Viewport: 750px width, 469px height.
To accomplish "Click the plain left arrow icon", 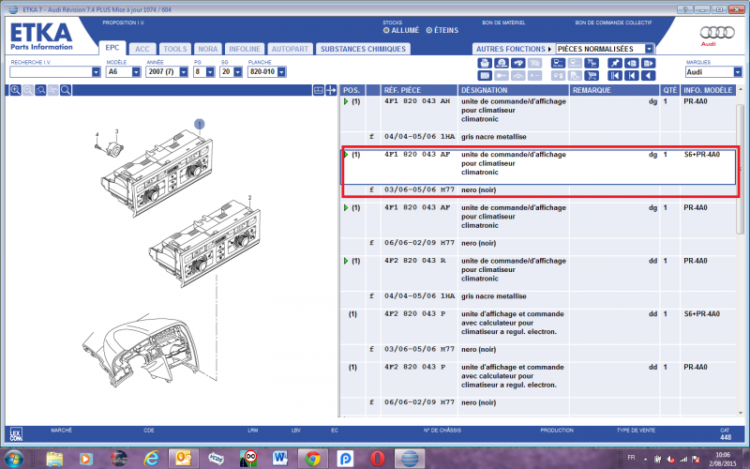I will [x=649, y=76].
